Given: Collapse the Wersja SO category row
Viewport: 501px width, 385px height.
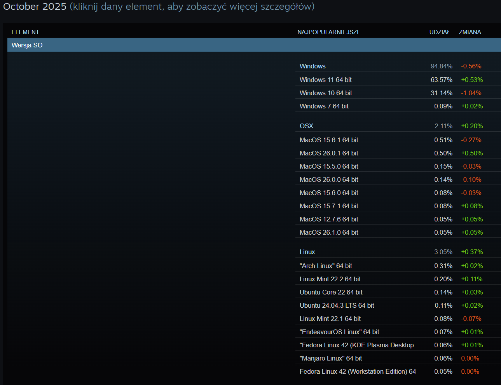Looking at the screenshot, I should point(27,45).
